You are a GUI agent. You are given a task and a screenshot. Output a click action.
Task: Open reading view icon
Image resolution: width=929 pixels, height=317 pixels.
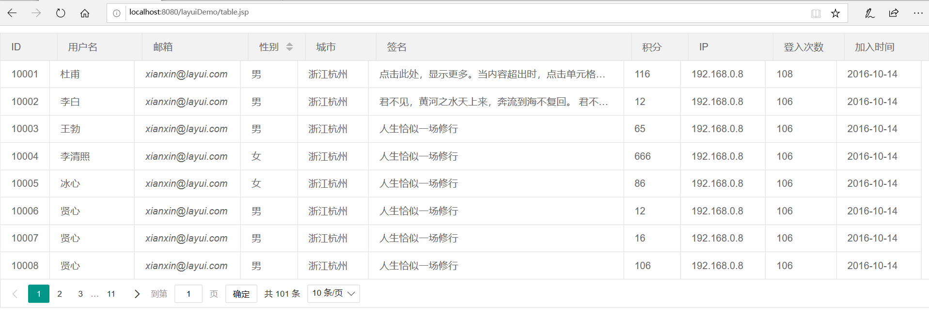point(816,14)
